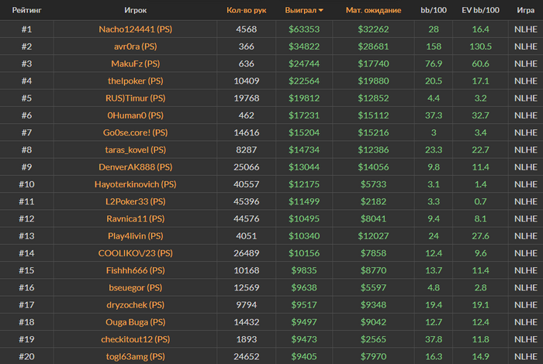This screenshot has height=364, width=543.
Task: View Hayoterkinovich (PS) player profile
Action: tap(135, 184)
